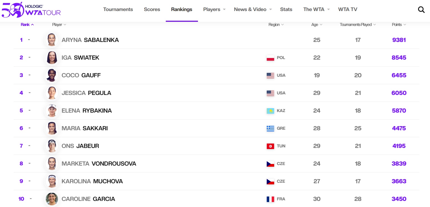Click Tunisia flag icon beside Jabeur

[x=270, y=146]
